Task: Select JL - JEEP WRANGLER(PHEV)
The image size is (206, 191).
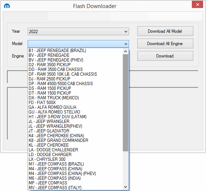Action: click(x=76, y=126)
